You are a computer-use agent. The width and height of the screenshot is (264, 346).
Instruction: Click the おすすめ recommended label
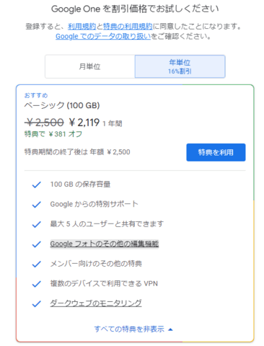pyautogui.click(x=36, y=95)
